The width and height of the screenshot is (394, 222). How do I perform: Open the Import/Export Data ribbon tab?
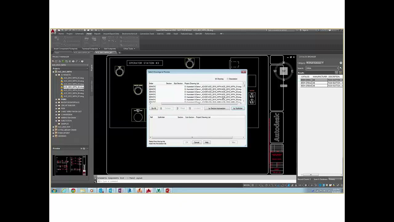click(x=111, y=34)
